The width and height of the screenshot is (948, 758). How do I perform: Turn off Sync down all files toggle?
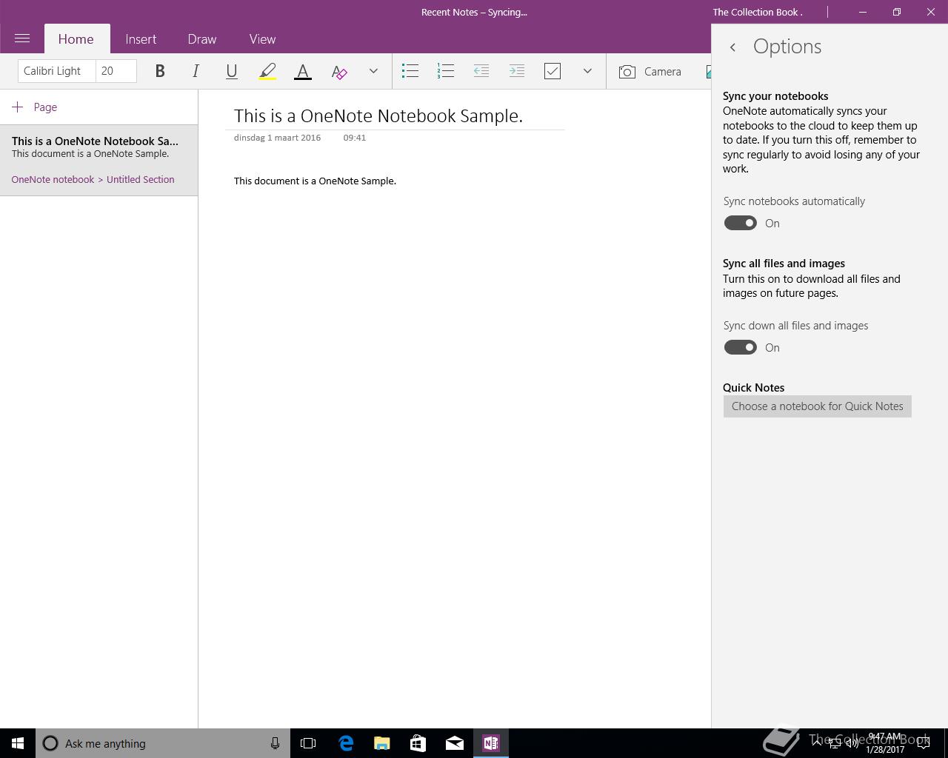click(x=740, y=347)
